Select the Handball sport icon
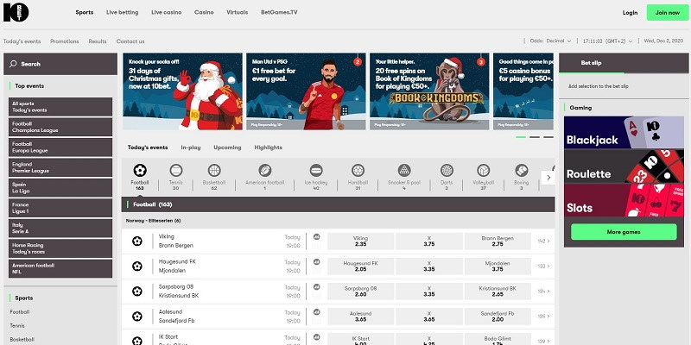The image size is (691, 345). [x=358, y=170]
